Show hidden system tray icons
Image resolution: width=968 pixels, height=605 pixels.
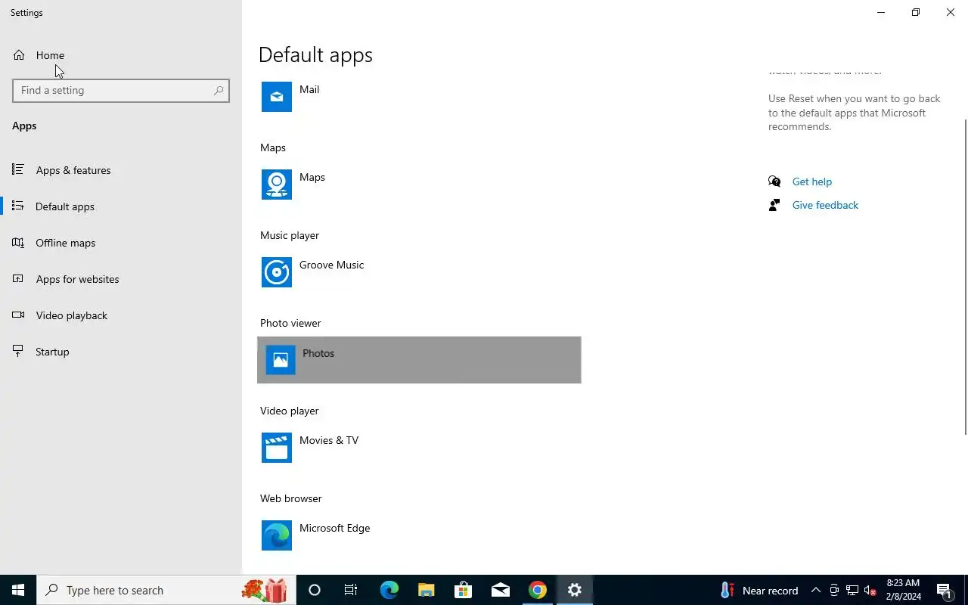coord(816,590)
